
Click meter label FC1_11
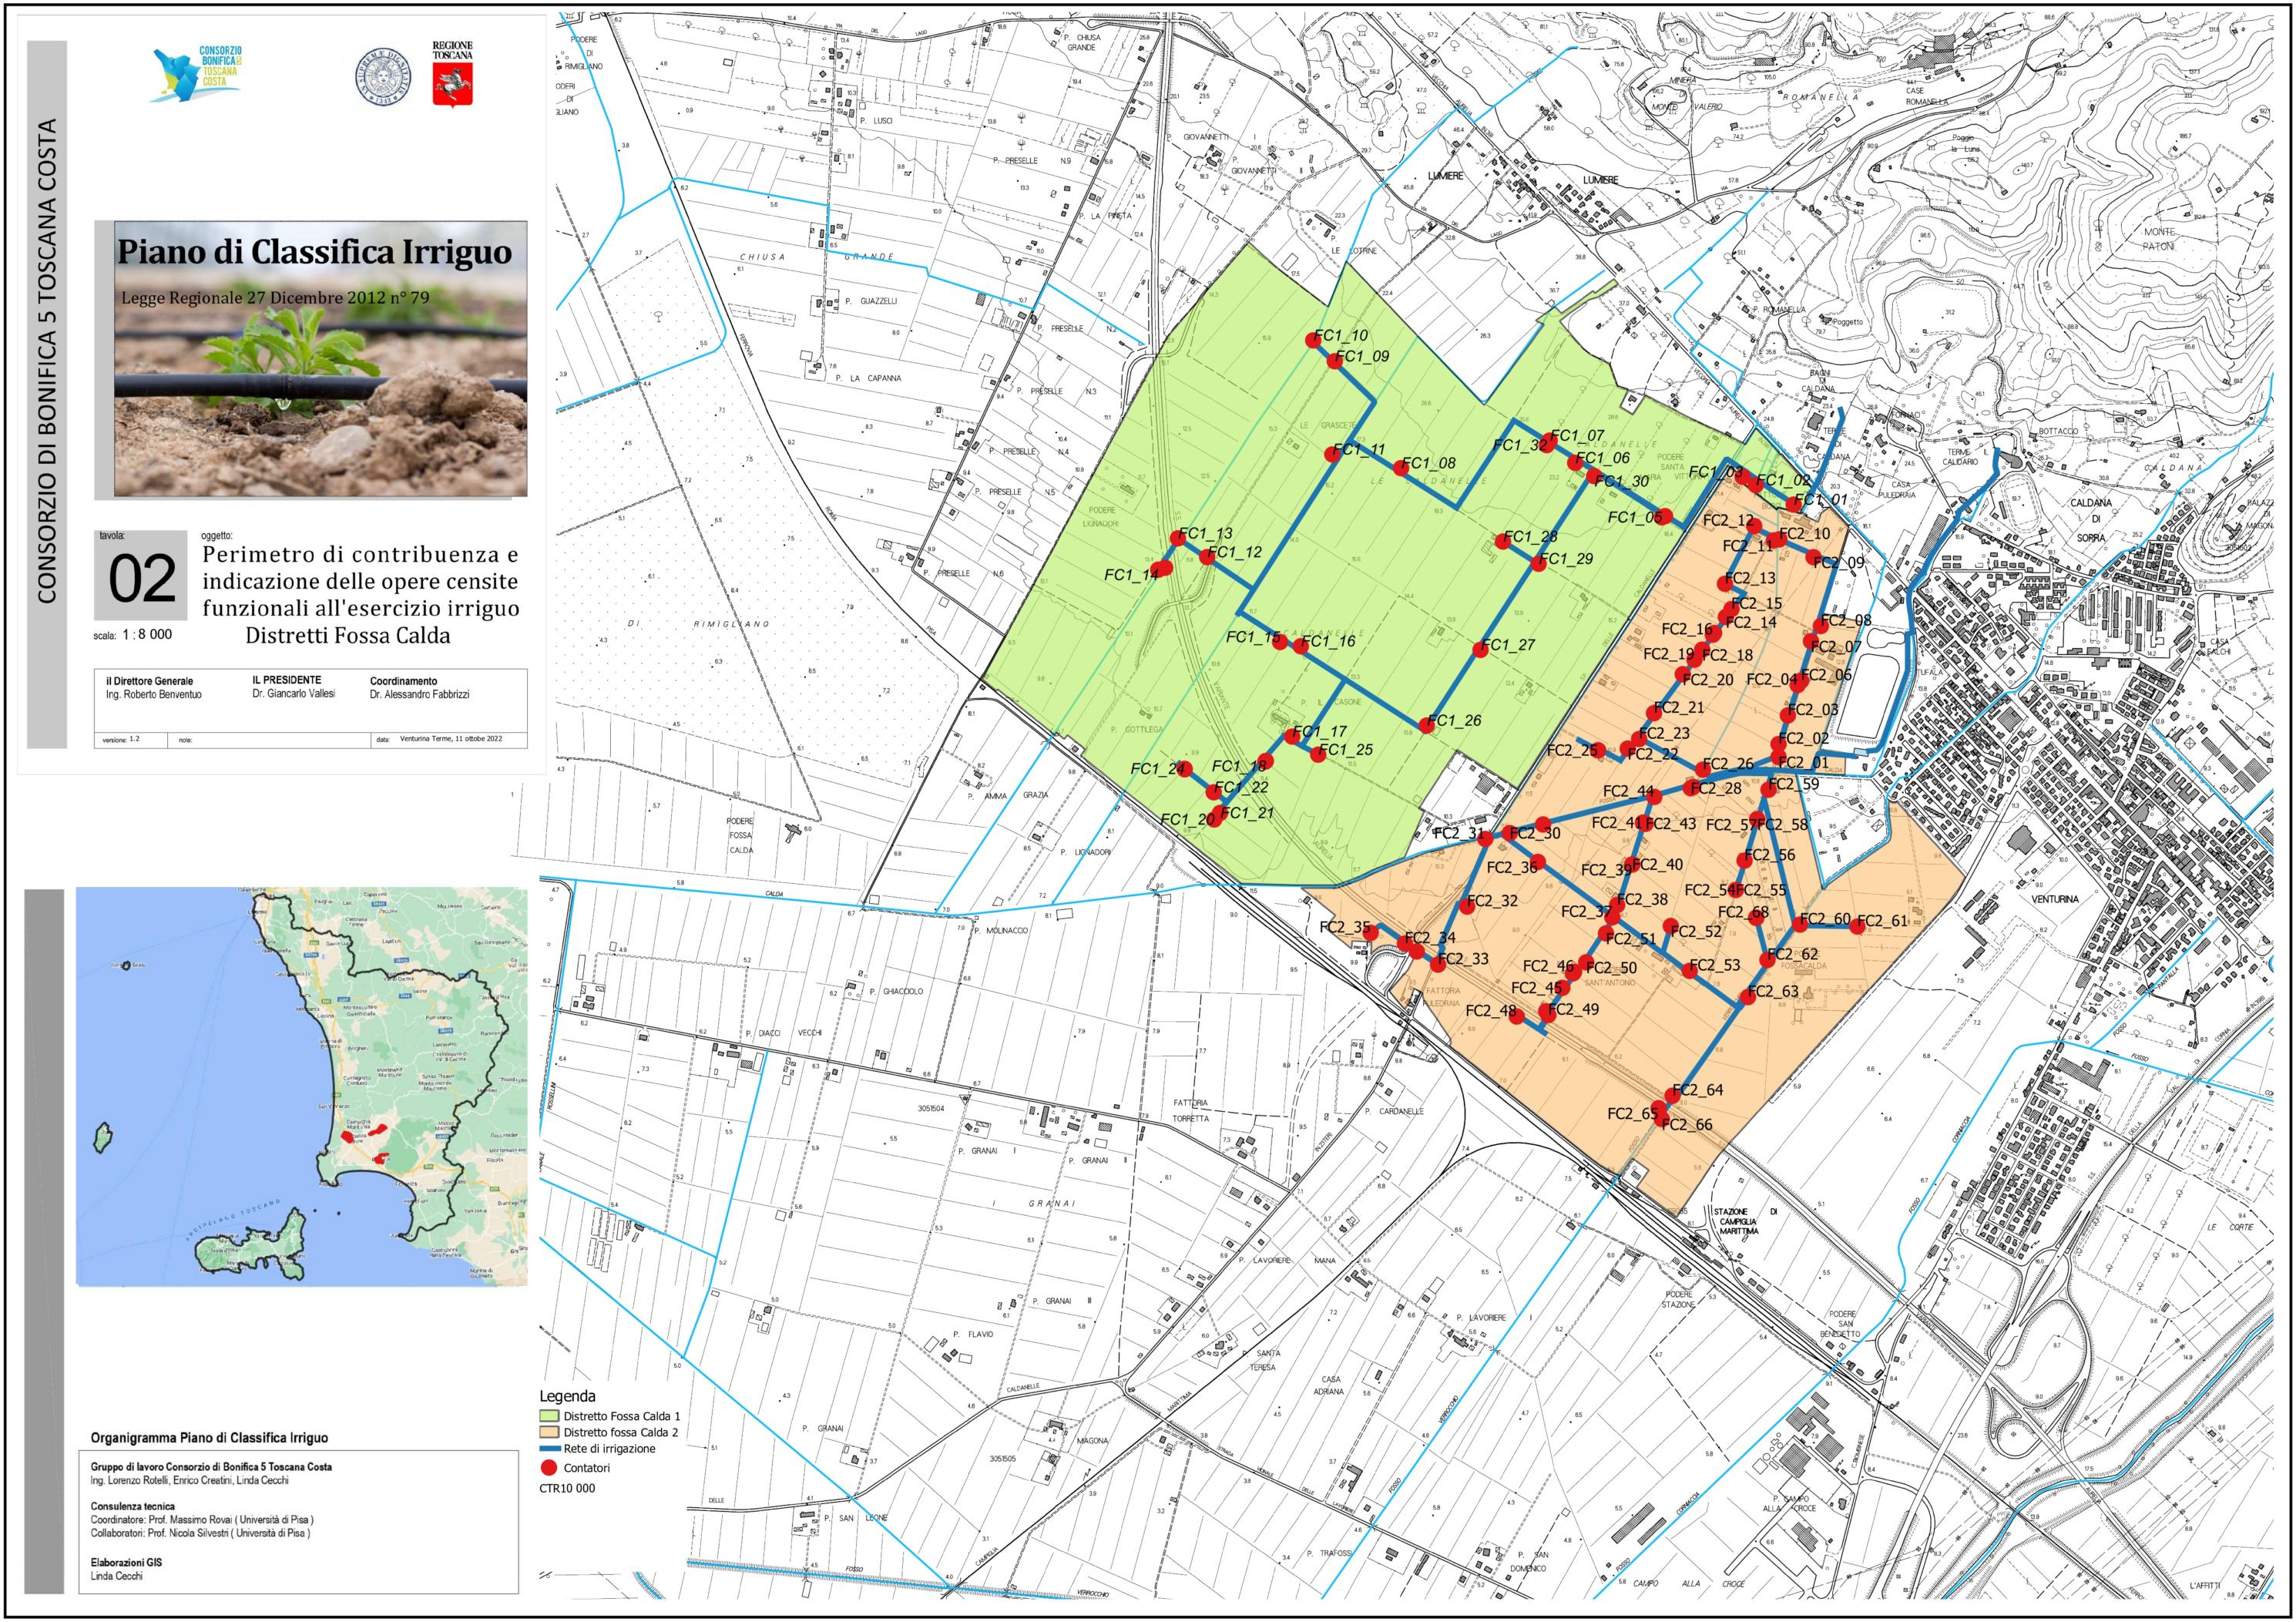1358,450
